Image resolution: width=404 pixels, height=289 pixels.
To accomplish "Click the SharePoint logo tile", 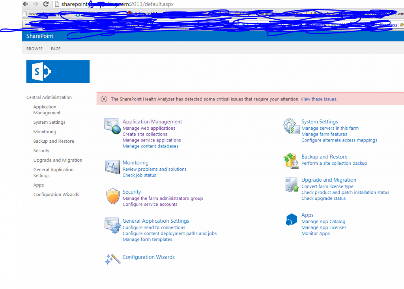I will 58,72.
